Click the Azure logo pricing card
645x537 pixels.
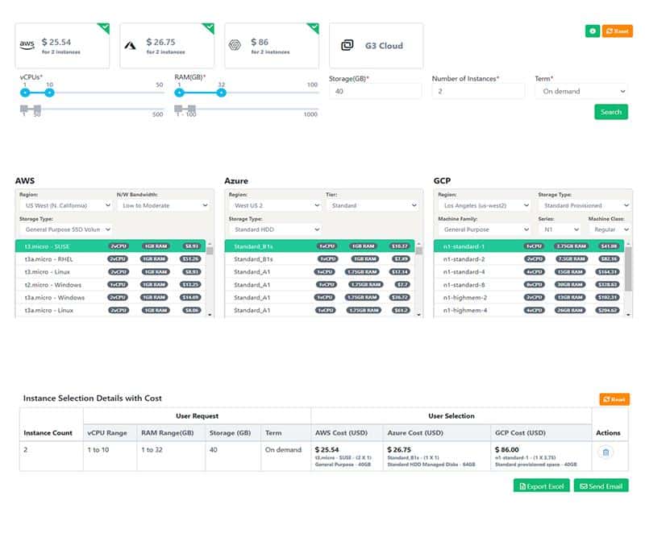[167, 46]
